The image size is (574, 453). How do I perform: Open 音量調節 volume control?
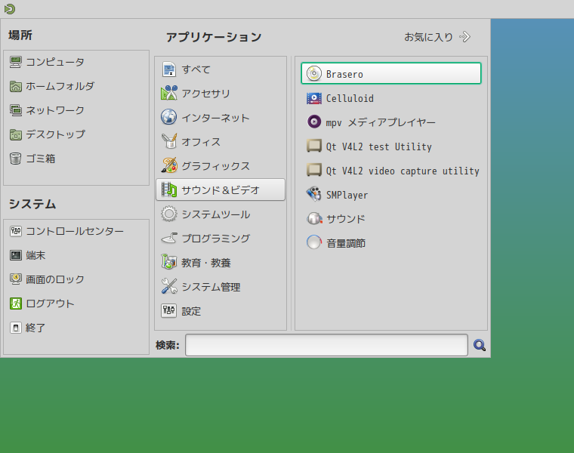(391, 243)
